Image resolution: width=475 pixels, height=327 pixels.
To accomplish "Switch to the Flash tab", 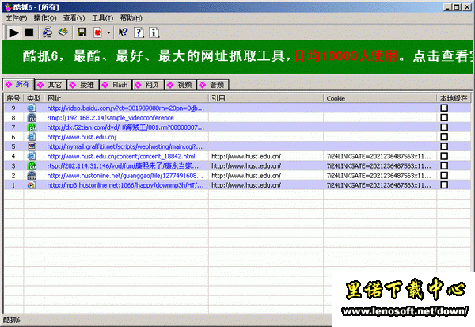I will pyautogui.click(x=116, y=85).
